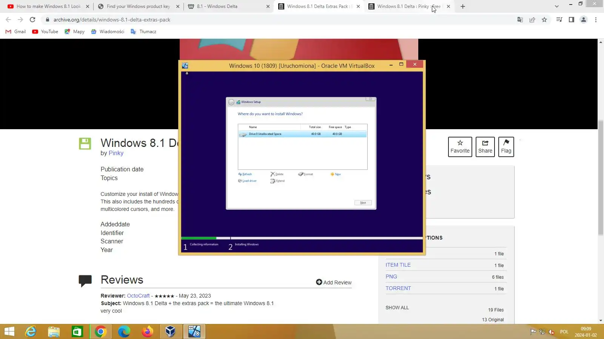Close the YouTube Windows 8.1 Look tab
604x339 pixels.
[x=88, y=6]
